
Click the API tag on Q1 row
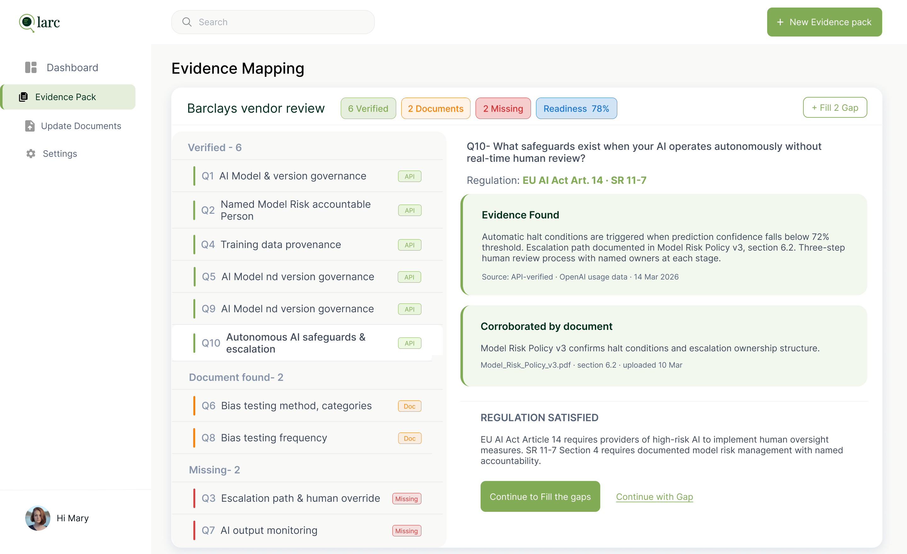coord(409,176)
